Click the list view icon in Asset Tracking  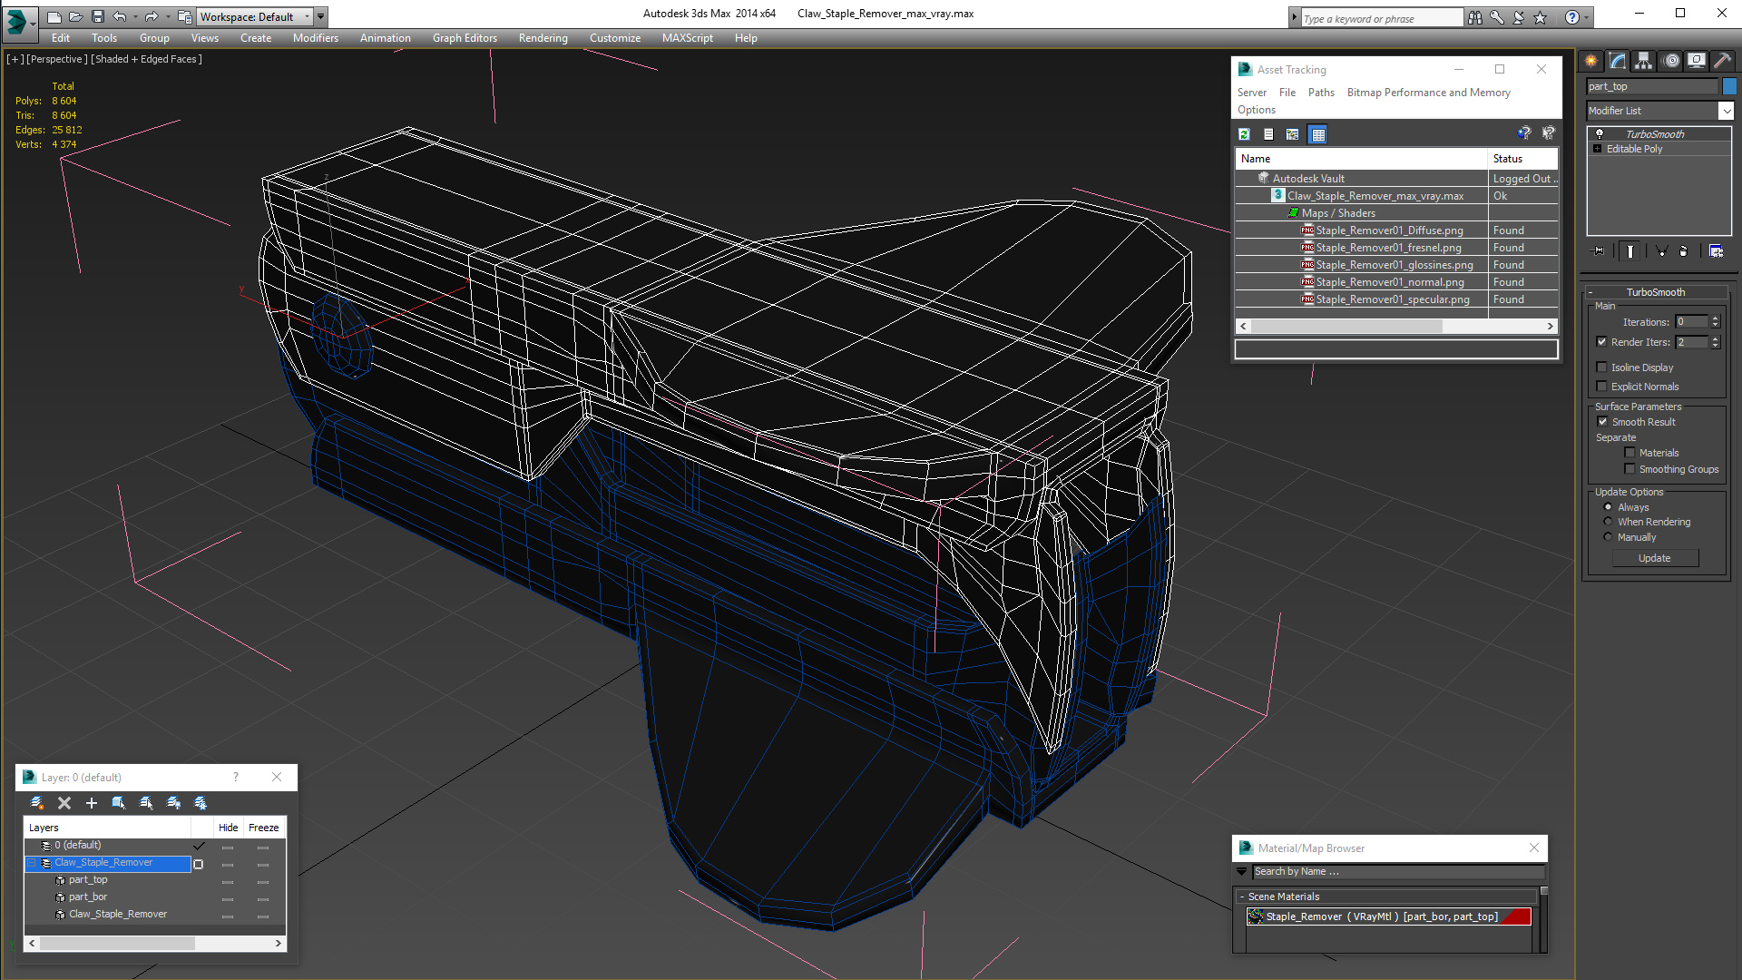tap(1268, 134)
